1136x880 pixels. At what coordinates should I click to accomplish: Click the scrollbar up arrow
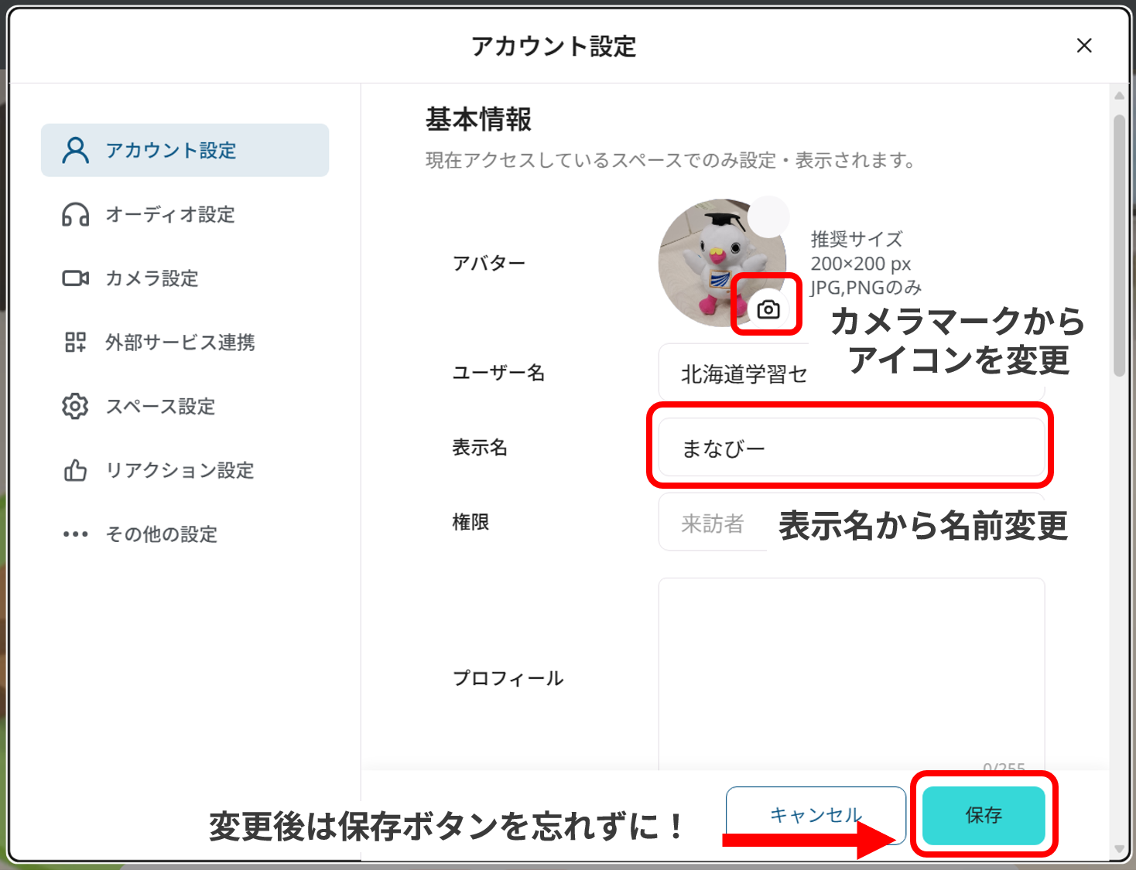tap(1119, 95)
